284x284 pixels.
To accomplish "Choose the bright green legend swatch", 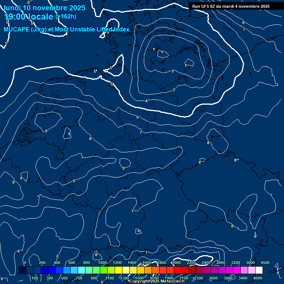I will 104,270.
